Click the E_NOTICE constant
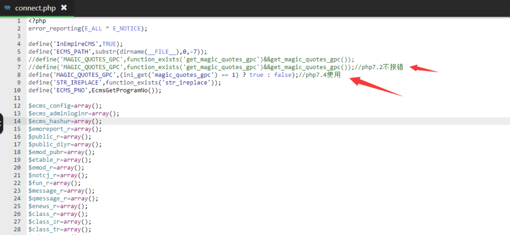The width and height of the screenshot is (510, 235). tap(127, 29)
